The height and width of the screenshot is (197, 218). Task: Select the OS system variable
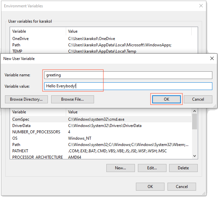tap(101, 138)
